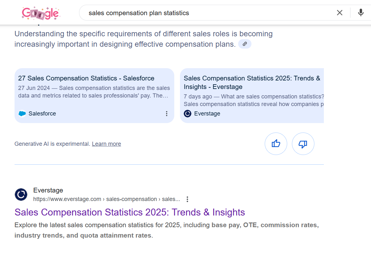Click the '7 days ago' snippet in the Everstage card
The image size is (371, 254).
pos(254,100)
